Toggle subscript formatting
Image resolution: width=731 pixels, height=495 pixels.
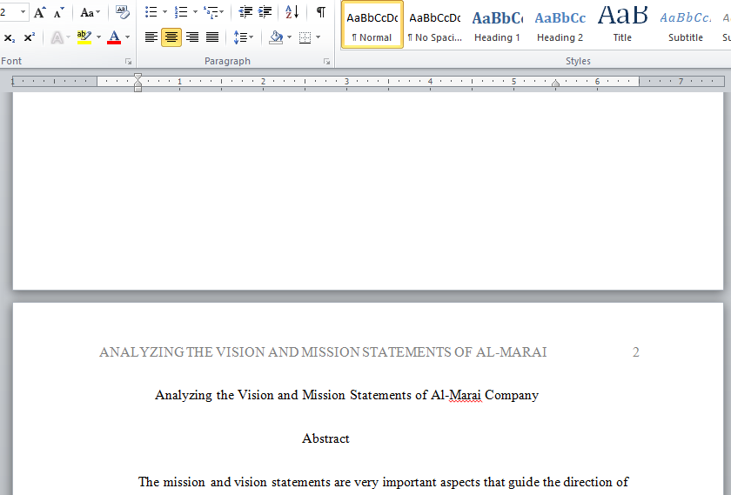9,37
